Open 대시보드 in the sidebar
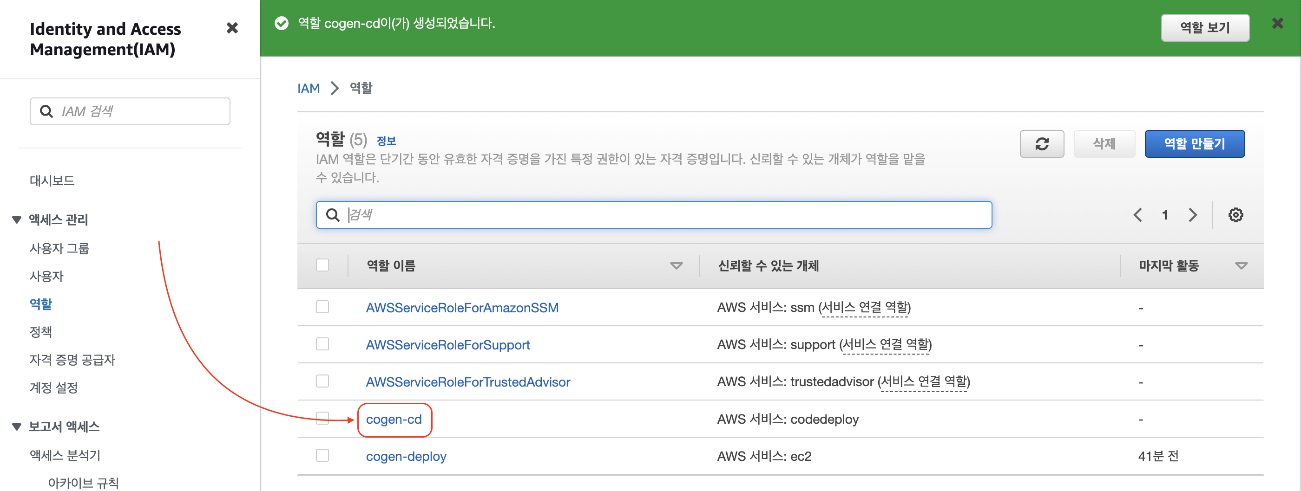 (x=52, y=181)
